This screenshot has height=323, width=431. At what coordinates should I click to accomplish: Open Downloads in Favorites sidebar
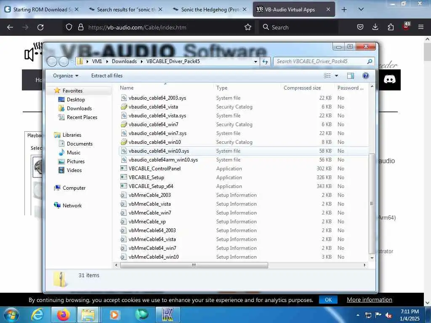79,109
